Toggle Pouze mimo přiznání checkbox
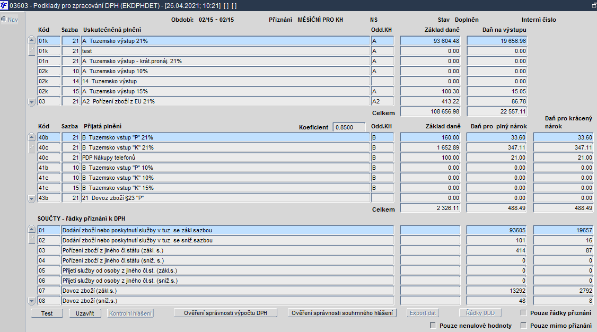Viewport: 597px width, 332px height. pyautogui.click(x=523, y=326)
